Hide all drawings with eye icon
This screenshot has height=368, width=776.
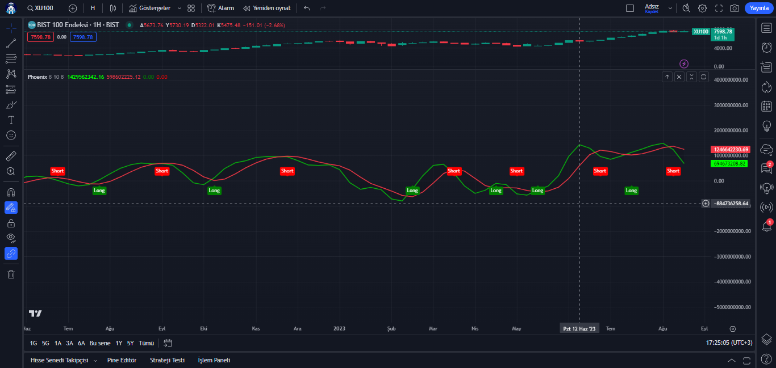[x=11, y=238]
